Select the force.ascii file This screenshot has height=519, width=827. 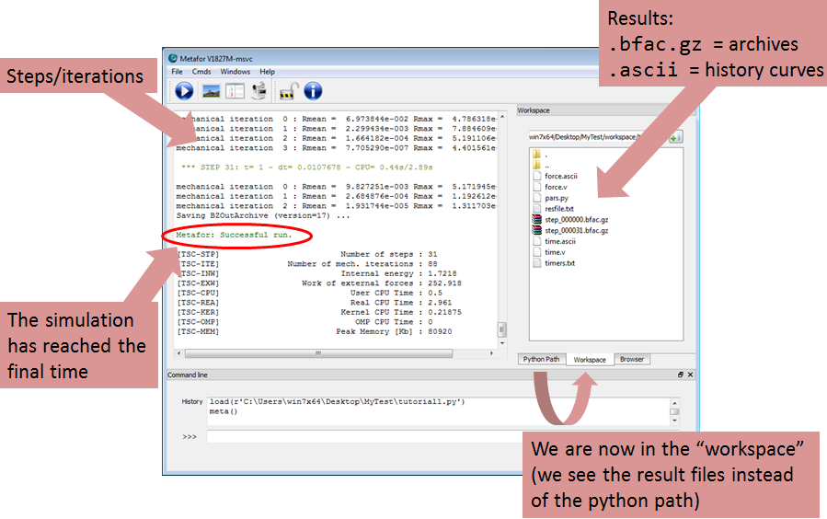pyautogui.click(x=555, y=176)
